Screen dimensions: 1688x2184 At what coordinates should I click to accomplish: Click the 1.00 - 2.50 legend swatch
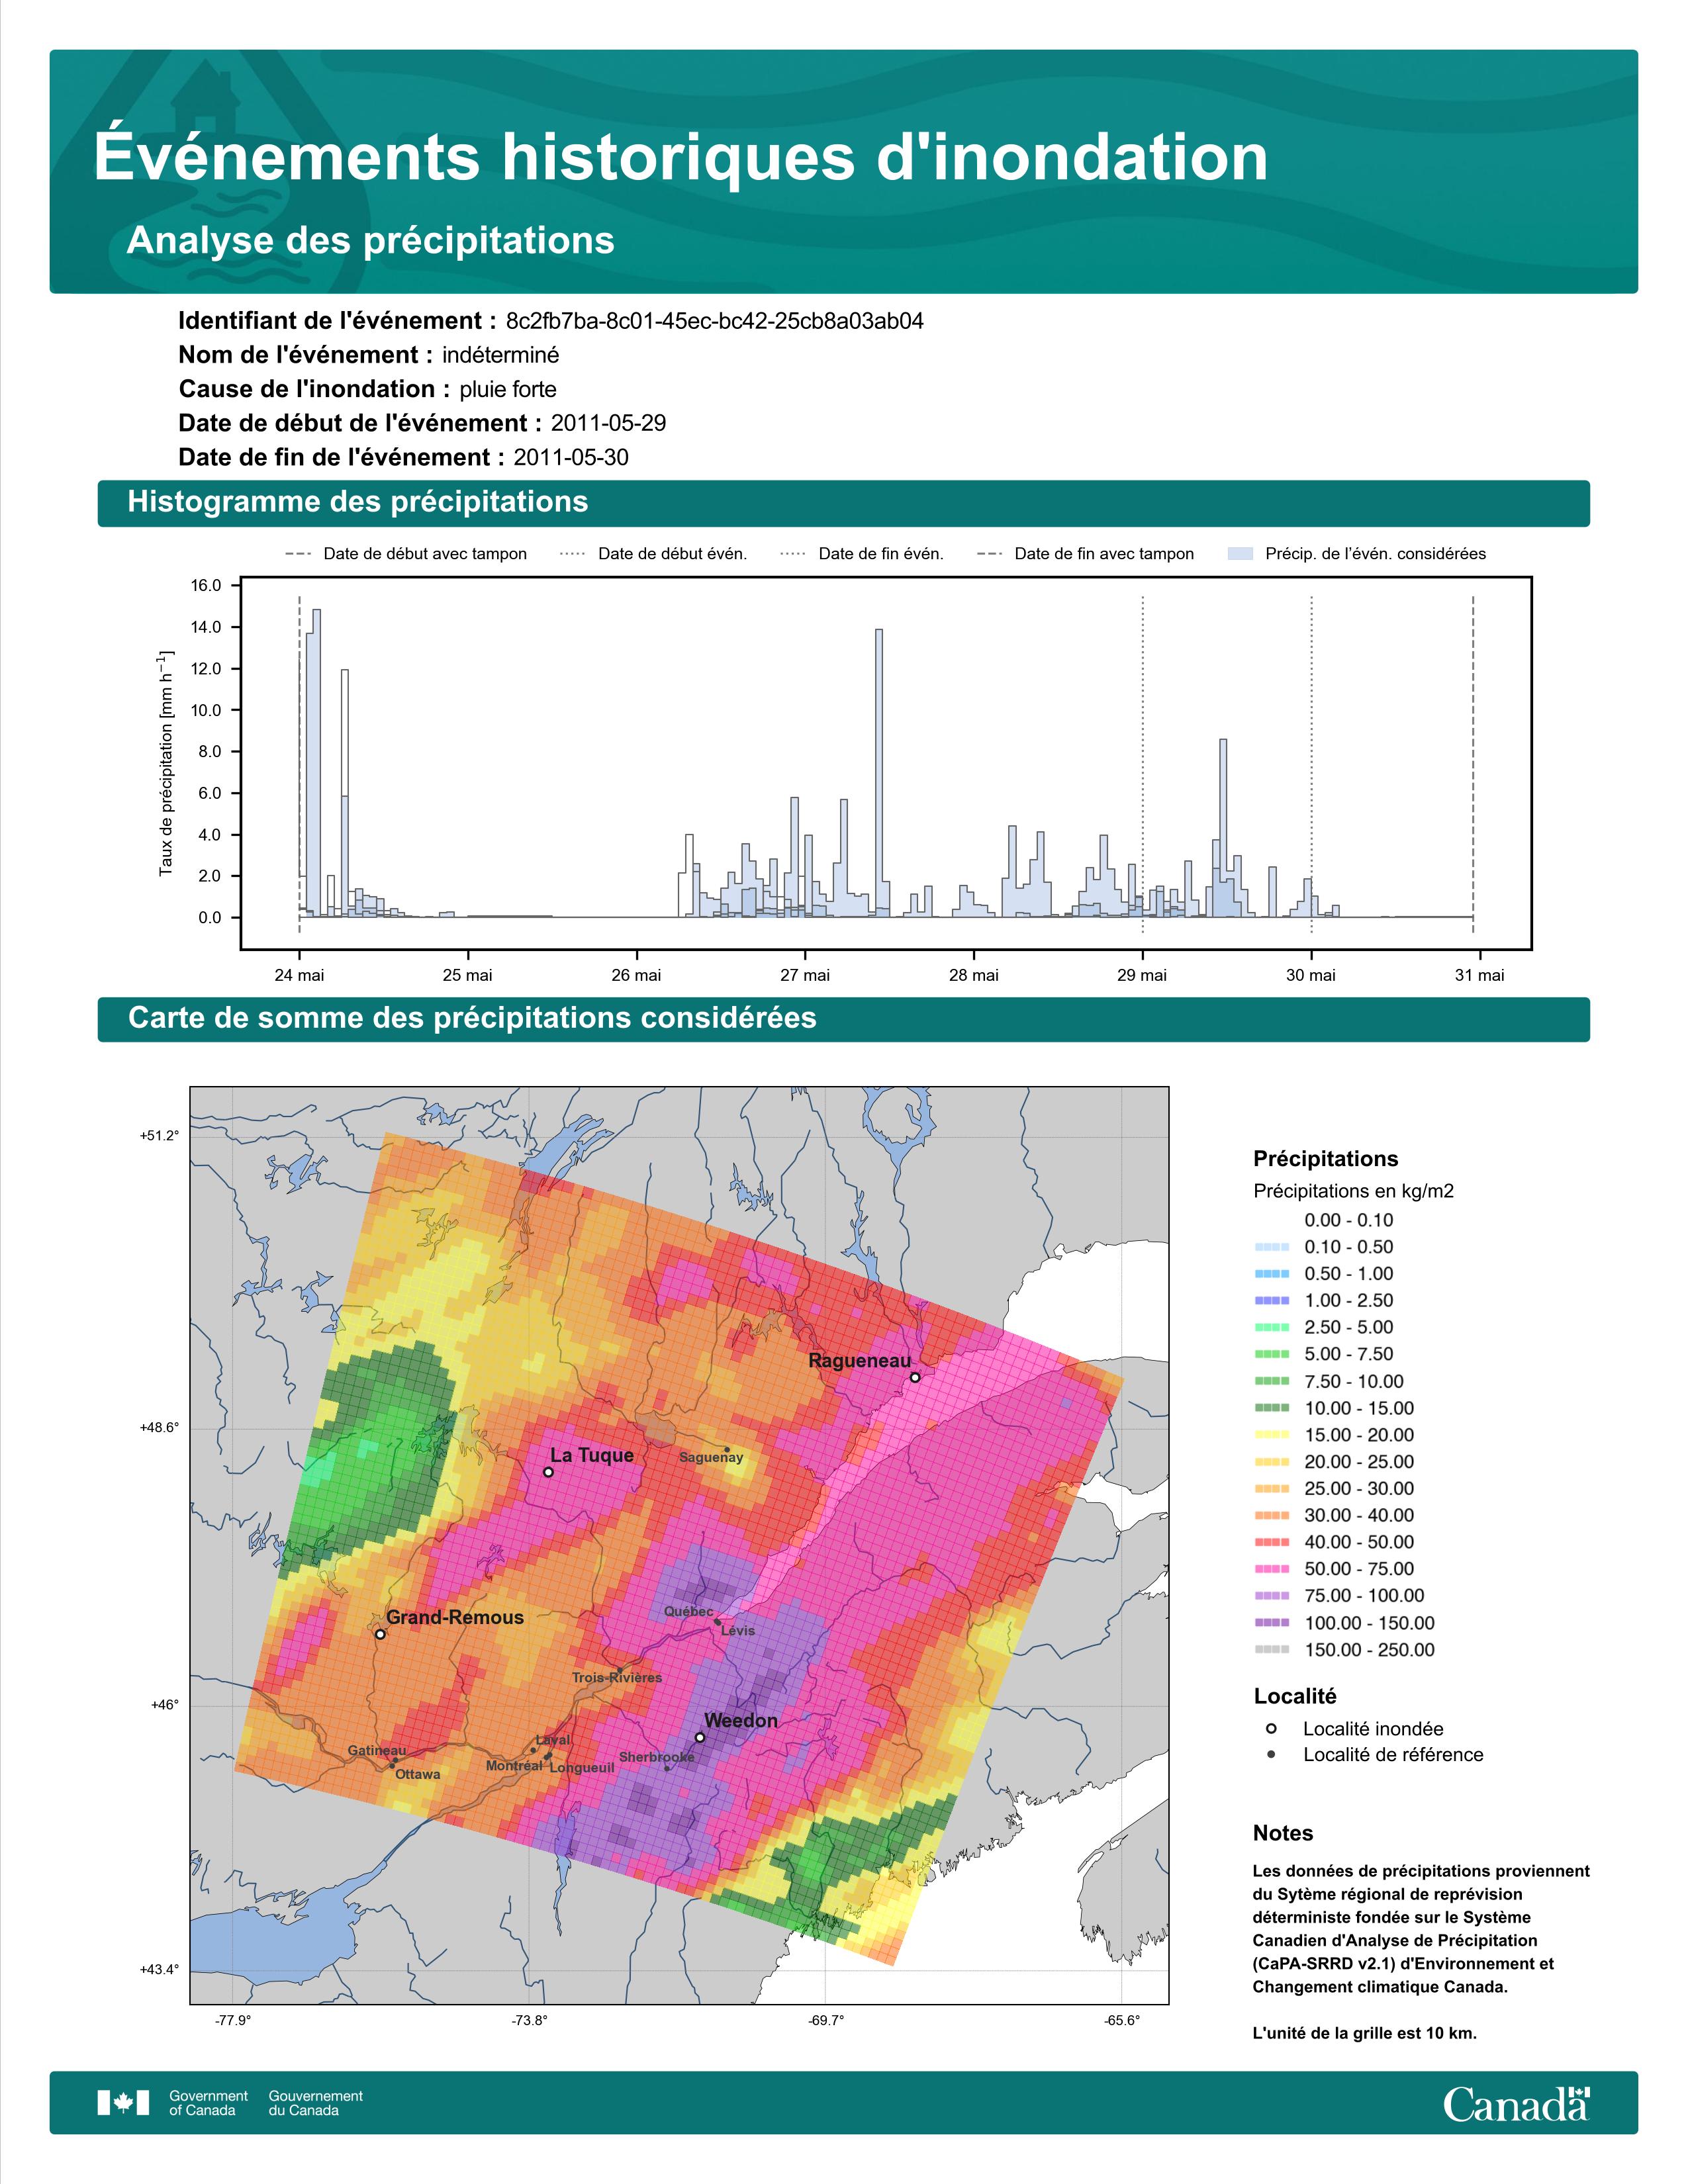pyautogui.click(x=1271, y=1301)
